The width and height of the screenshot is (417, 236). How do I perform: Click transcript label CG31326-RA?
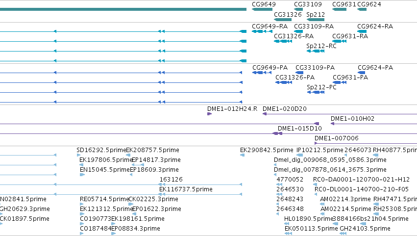click(x=294, y=36)
